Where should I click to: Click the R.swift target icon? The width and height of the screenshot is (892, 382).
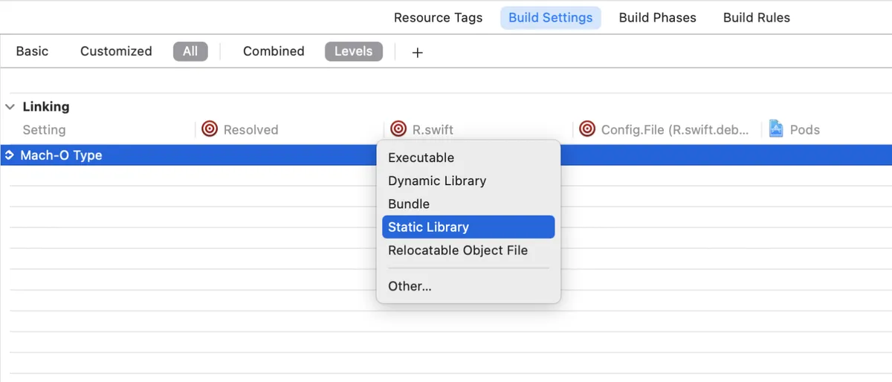[398, 129]
